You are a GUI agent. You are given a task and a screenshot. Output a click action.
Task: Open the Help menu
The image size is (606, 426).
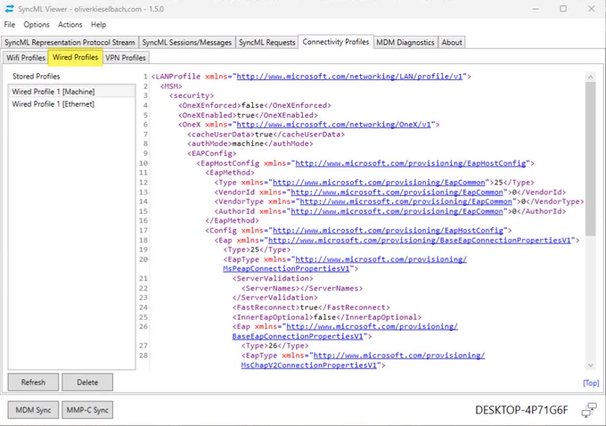pos(99,25)
